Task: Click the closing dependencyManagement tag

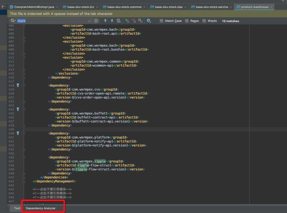Action: pyautogui.click(x=54, y=181)
